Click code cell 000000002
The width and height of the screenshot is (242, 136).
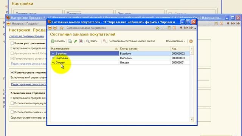tap(180, 54)
